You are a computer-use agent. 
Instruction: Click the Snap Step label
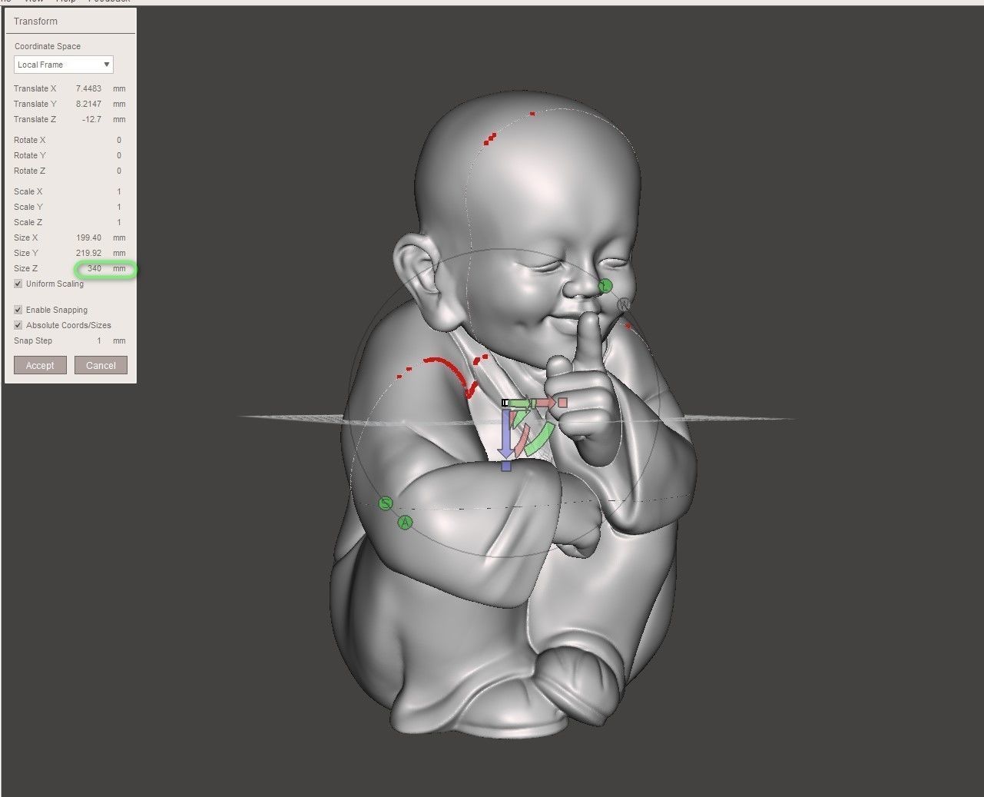(33, 340)
